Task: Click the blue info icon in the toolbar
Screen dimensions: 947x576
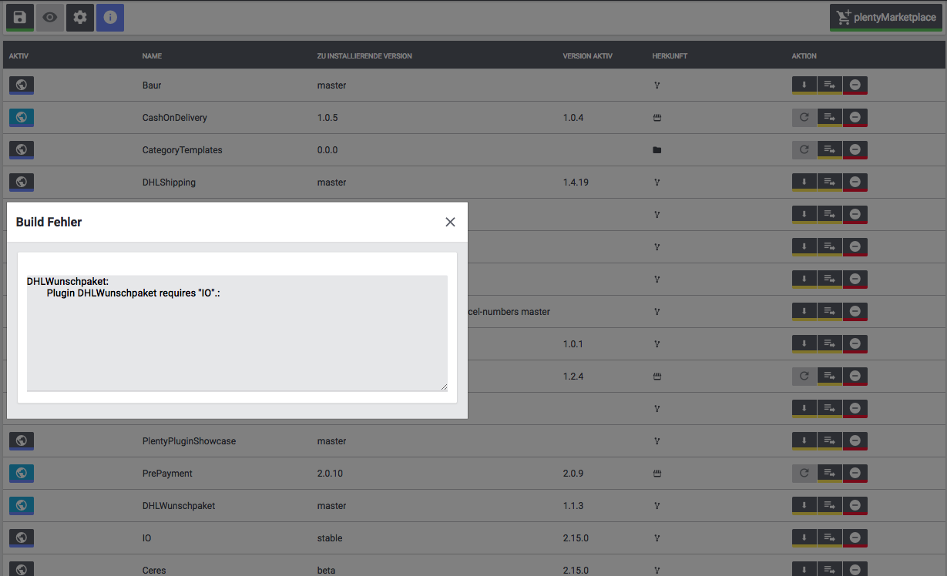Action: 110,18
